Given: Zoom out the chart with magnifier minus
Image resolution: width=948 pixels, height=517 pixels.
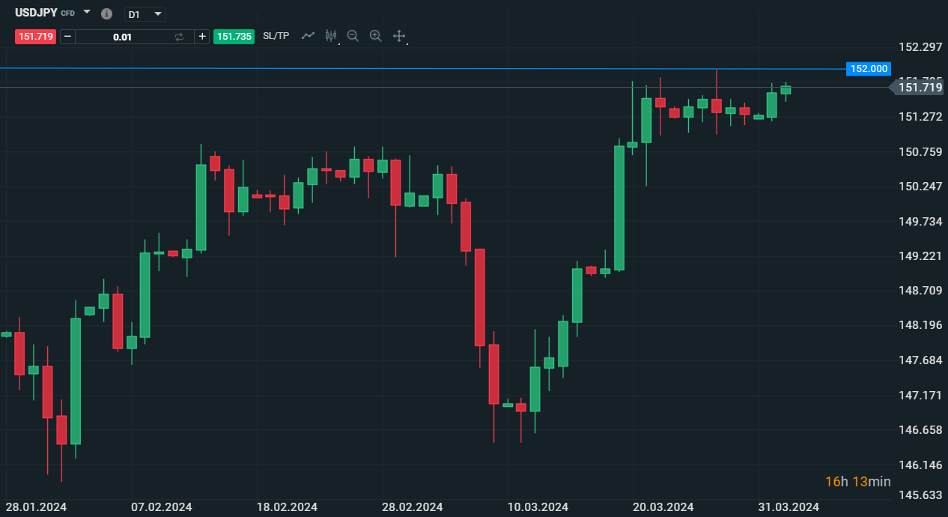Looking at the screenshot, I should pos(353,35).
